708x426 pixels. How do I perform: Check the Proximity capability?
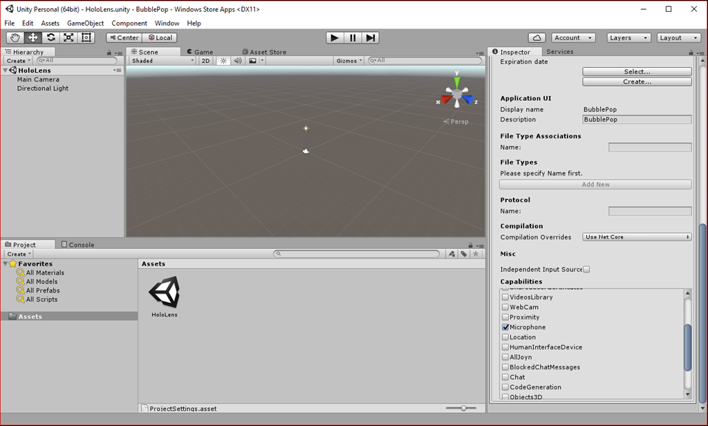coord(505,317)
